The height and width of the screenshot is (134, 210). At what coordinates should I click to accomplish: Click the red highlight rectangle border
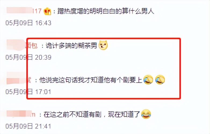103,39
